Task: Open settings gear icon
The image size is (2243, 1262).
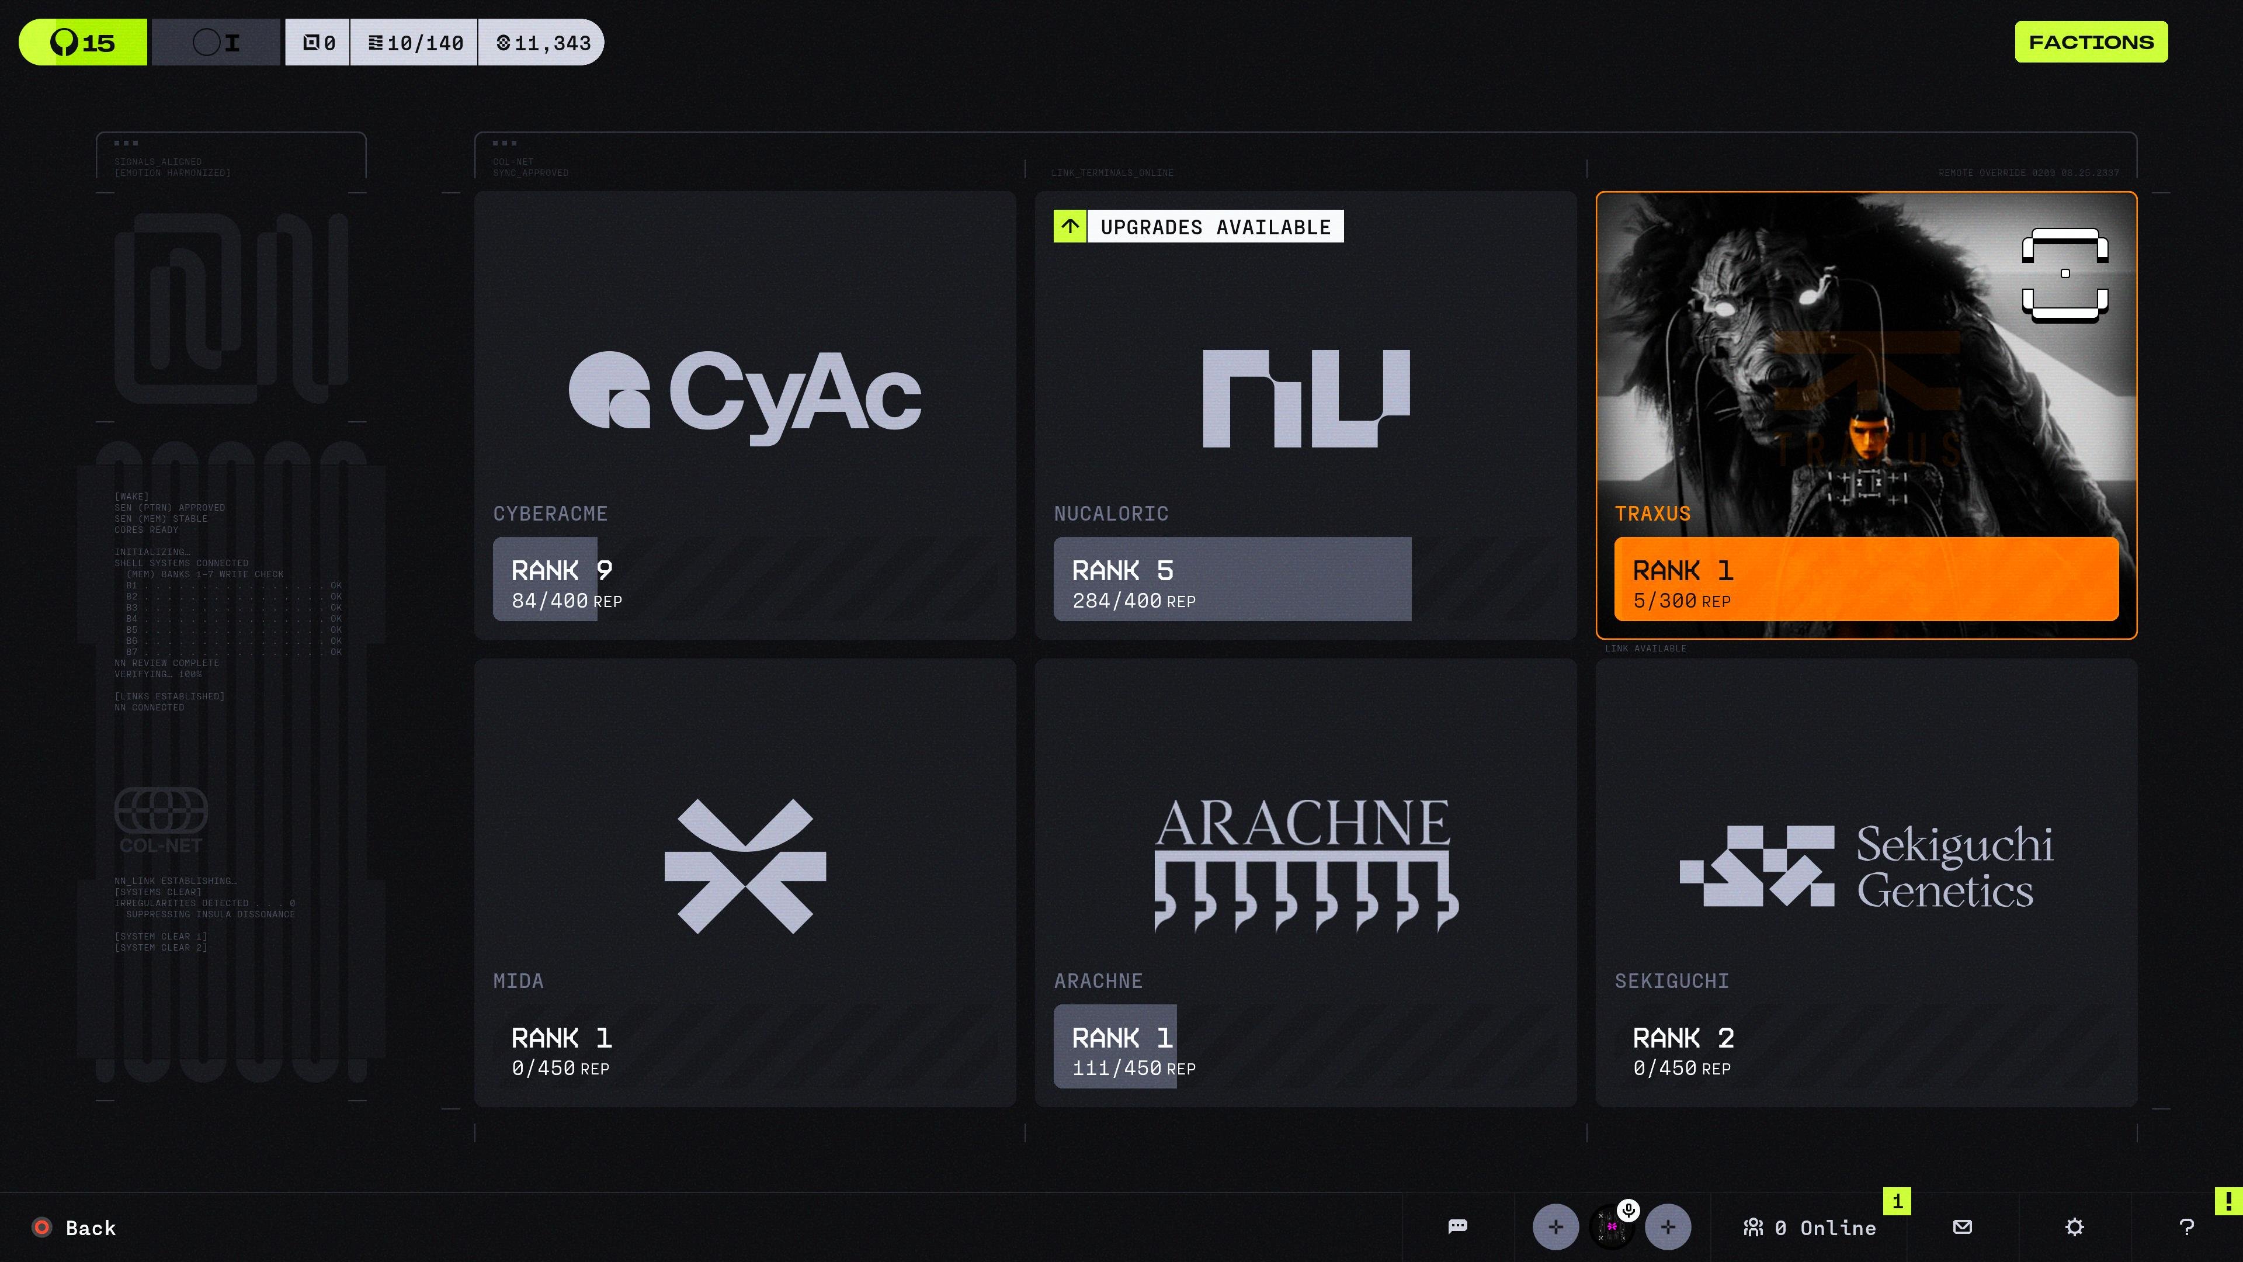Action: point(2075,1227)
